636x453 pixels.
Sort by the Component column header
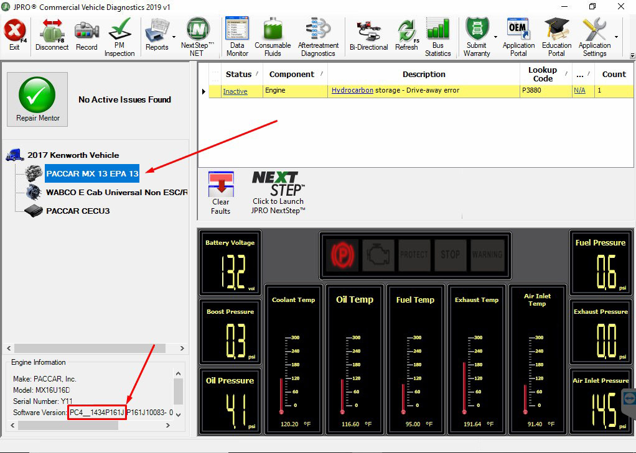click(x=295, y=74)
